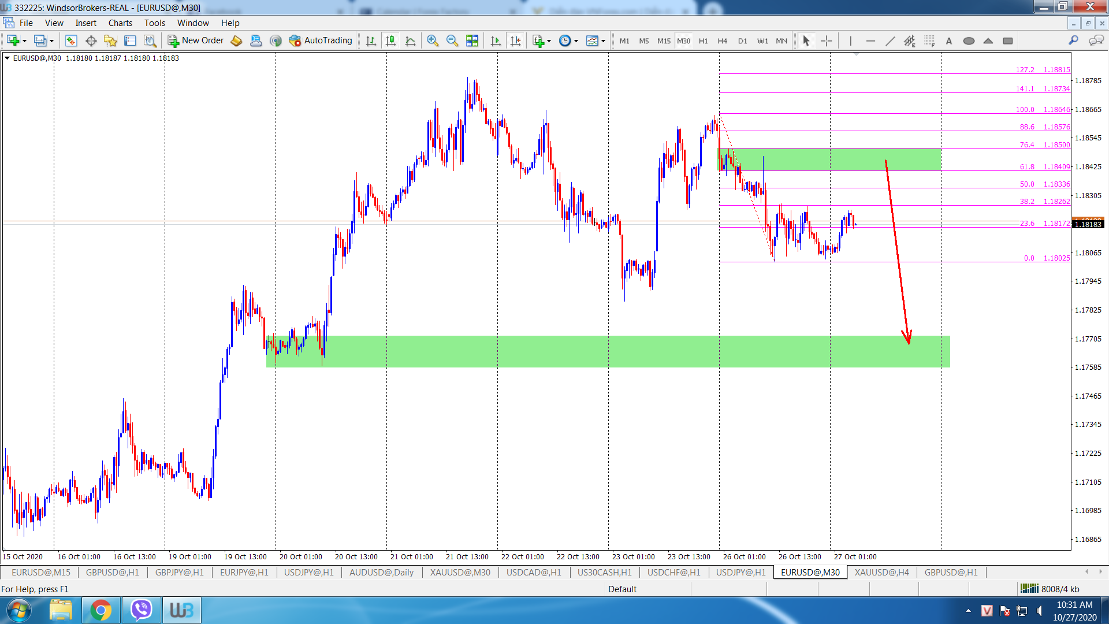Click the New Order button
1109x624 pixels.
196,40
